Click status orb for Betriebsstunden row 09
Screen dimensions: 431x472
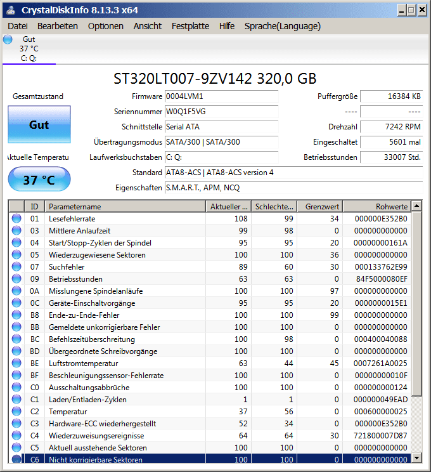(16, 279)
